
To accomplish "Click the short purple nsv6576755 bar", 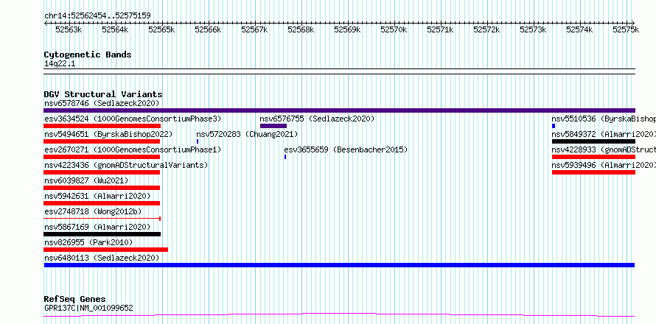I will tap(273, 126).
